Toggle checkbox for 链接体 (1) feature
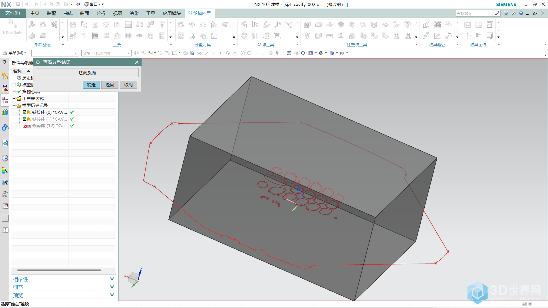This screenshot has width=548, height=308. click(25, 119)
